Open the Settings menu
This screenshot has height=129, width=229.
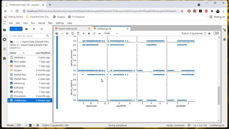point(60,23)
